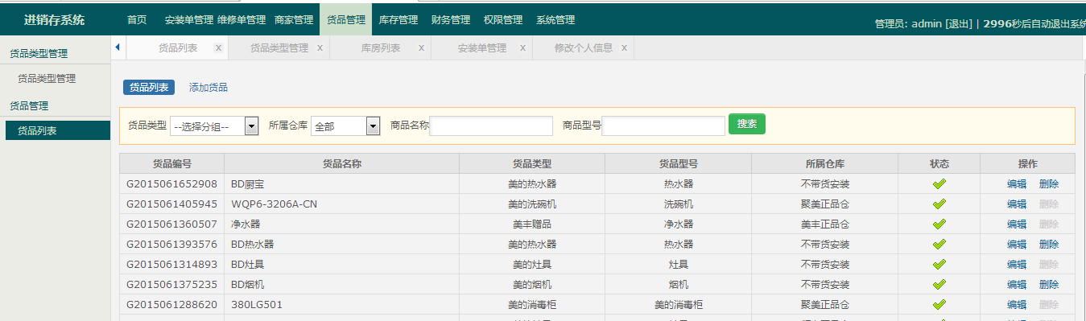This screenshot has height=321, width=1086.
Task: Click status checkmark for BD灶具 row
Action: coord(939,264)
